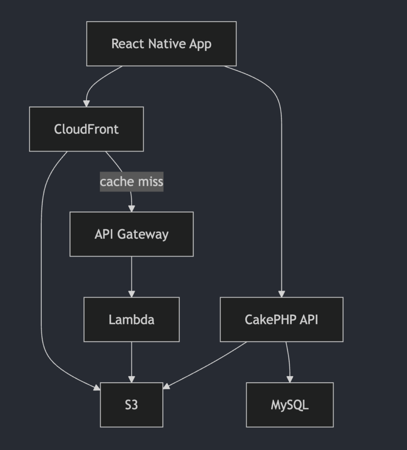Click the CakePHP API box
The image size is (407, 450).
[281, 319]
